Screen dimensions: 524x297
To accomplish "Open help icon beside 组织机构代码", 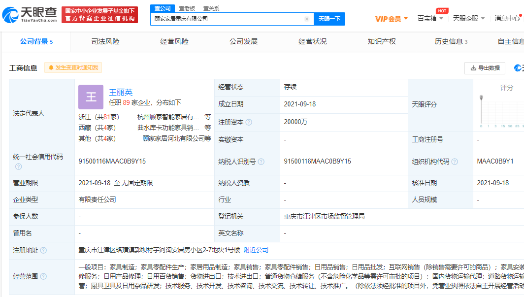I will click(x=455, y=162).
